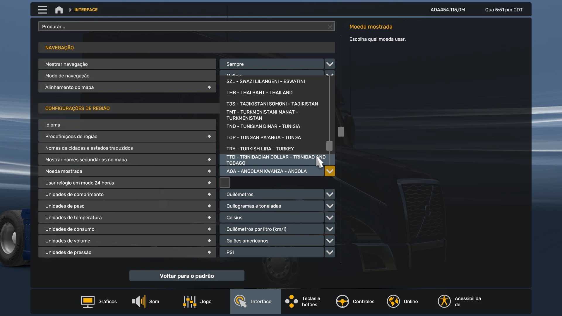The height and width of the screenshot is (316, 562).
Task: Switch to Interface tab
Action: 255,301
